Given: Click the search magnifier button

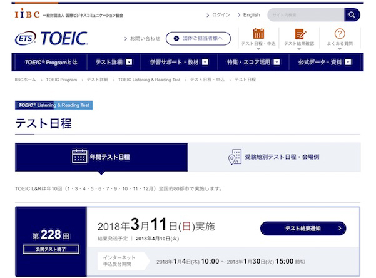Looking at the screenshot, I should [352, 15].
